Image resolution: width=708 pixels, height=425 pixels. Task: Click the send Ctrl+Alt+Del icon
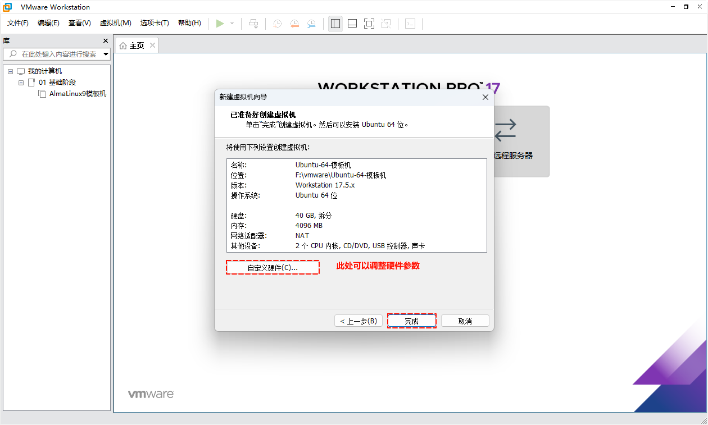tap(253, 24)
